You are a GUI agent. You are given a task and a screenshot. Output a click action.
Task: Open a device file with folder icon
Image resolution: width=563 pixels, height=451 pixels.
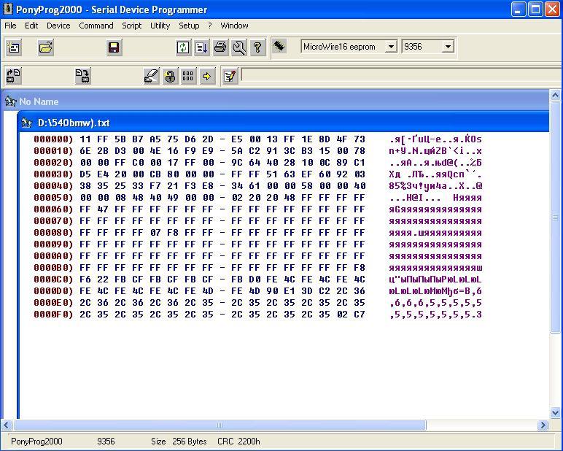(x=46, y=47)
